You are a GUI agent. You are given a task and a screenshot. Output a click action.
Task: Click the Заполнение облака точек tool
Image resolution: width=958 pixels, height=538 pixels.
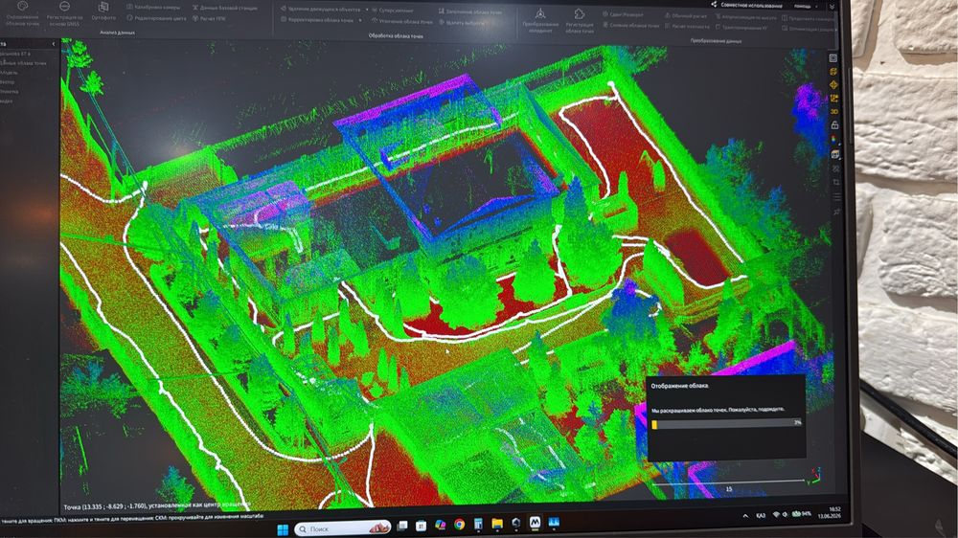click(x=469, y=11)
